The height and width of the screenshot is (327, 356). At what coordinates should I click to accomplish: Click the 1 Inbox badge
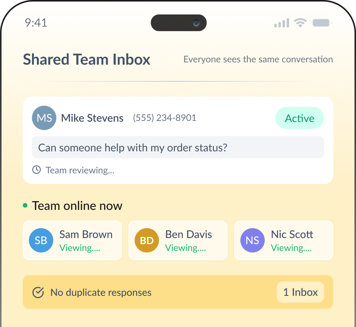point(300,292)
